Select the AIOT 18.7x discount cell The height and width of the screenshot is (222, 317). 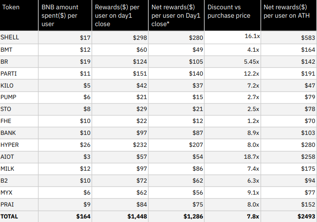233,157
